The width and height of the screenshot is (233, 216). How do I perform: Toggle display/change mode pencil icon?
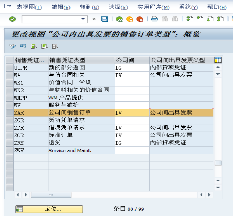(13, 46)
